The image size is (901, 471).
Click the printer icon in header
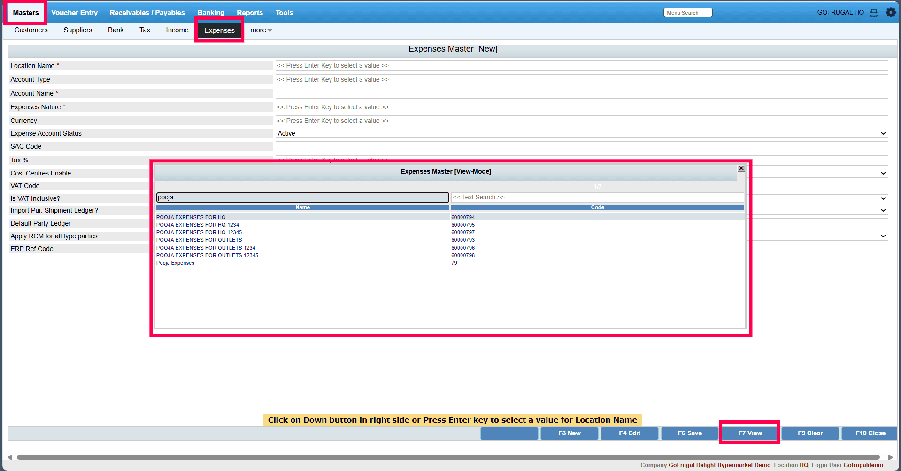pyautogui.click(x=874, y=13)
